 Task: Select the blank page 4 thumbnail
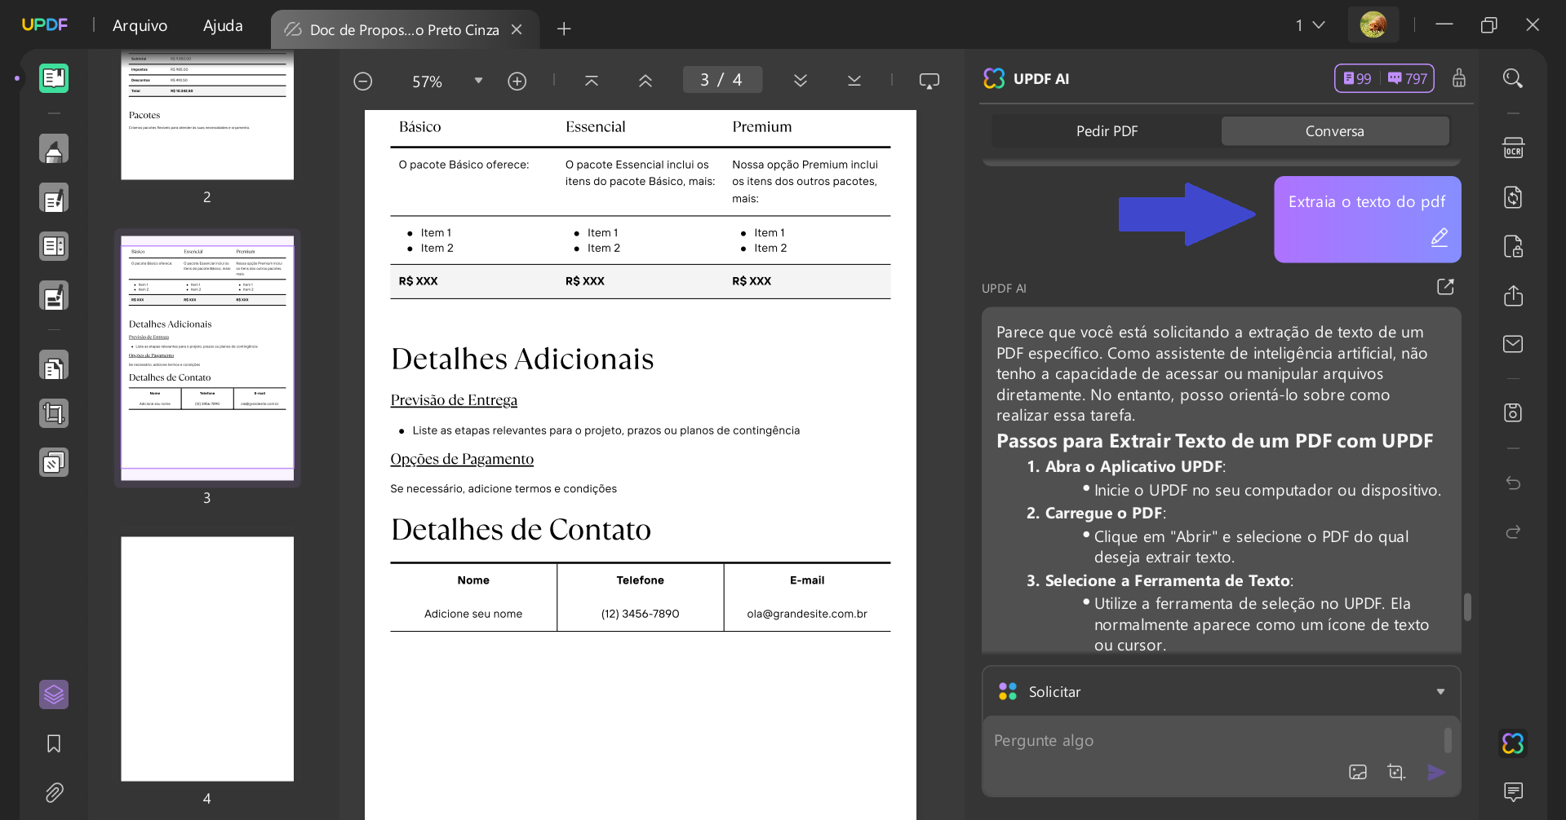(207, 659)
